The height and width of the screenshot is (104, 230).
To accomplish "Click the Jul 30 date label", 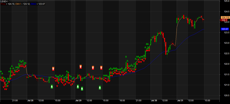I will pyautogui.click(x=154, y=101).
